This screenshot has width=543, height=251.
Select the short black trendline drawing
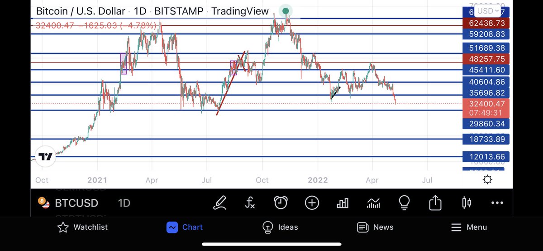(335, 92)
